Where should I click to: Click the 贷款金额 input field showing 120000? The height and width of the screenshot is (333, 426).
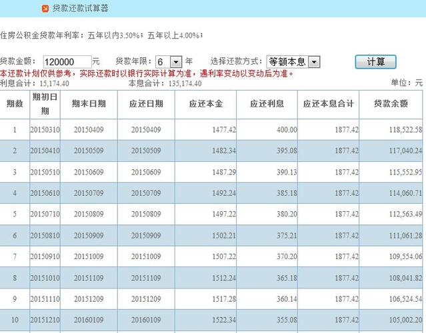pos(67,62)
